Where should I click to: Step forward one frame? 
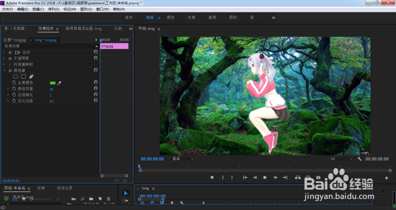[x=275, y=178]
